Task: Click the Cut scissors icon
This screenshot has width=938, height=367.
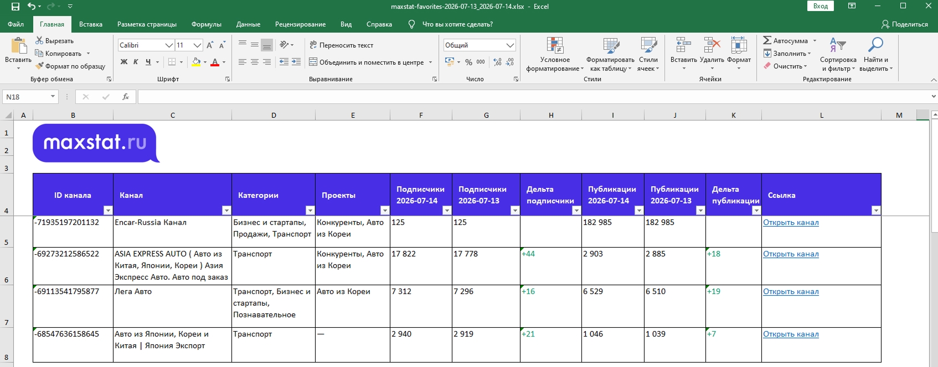Action: pyautogui.click(x=39, y=41)
